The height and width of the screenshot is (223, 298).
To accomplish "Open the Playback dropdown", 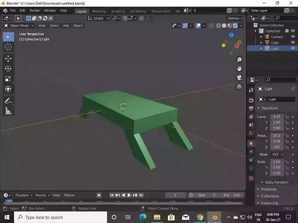I will click(x=24, y=195).
